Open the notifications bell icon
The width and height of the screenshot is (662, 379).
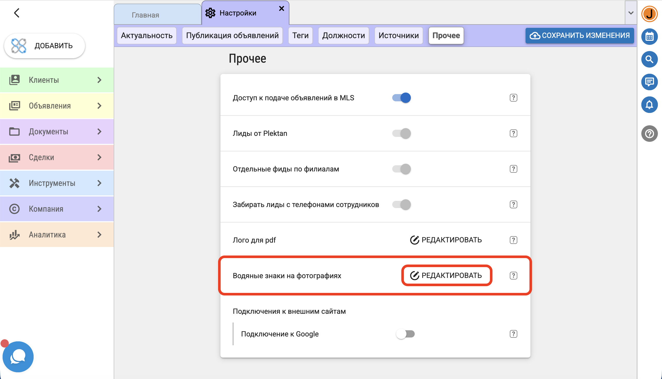[649, 105]
